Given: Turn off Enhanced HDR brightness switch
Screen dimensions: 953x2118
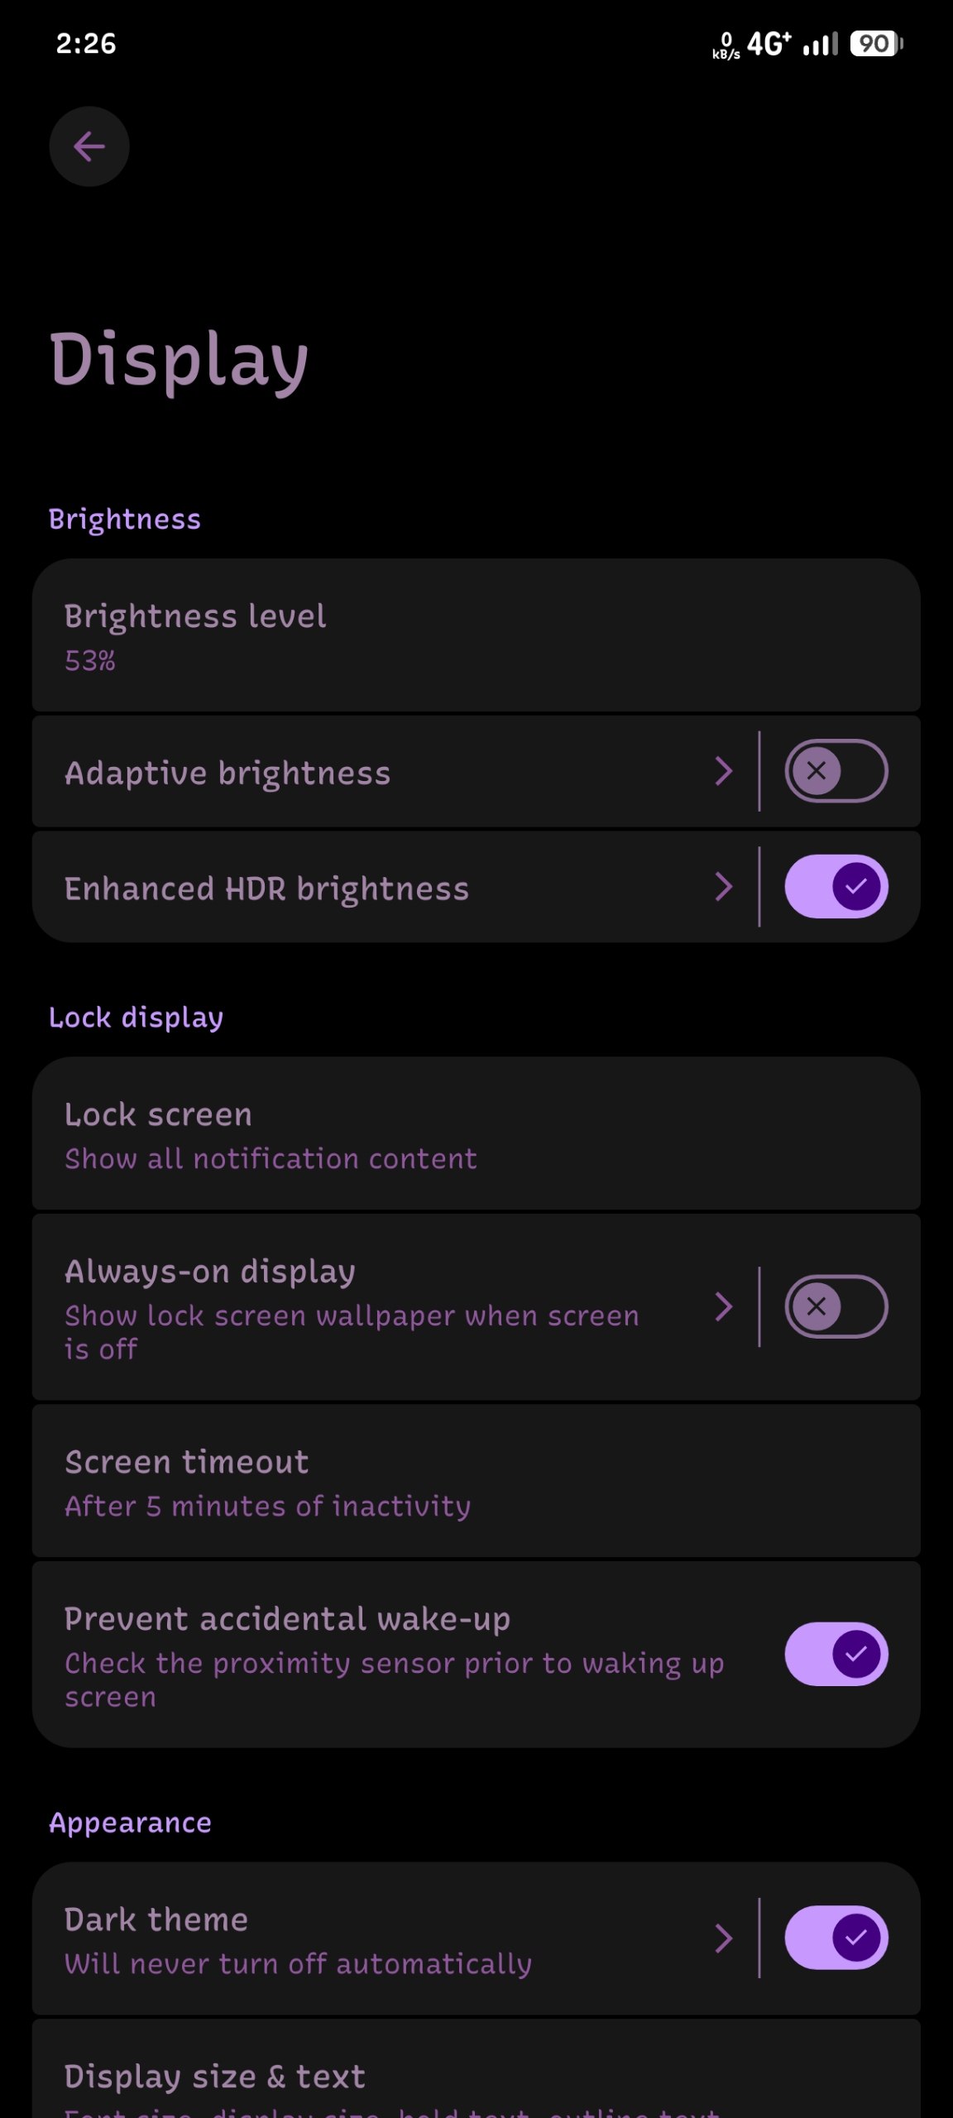Looking at the screenshot, I should 836,887.
